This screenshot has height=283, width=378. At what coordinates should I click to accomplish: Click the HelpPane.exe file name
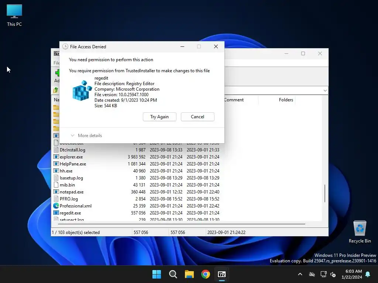click(x=73, y=164)
